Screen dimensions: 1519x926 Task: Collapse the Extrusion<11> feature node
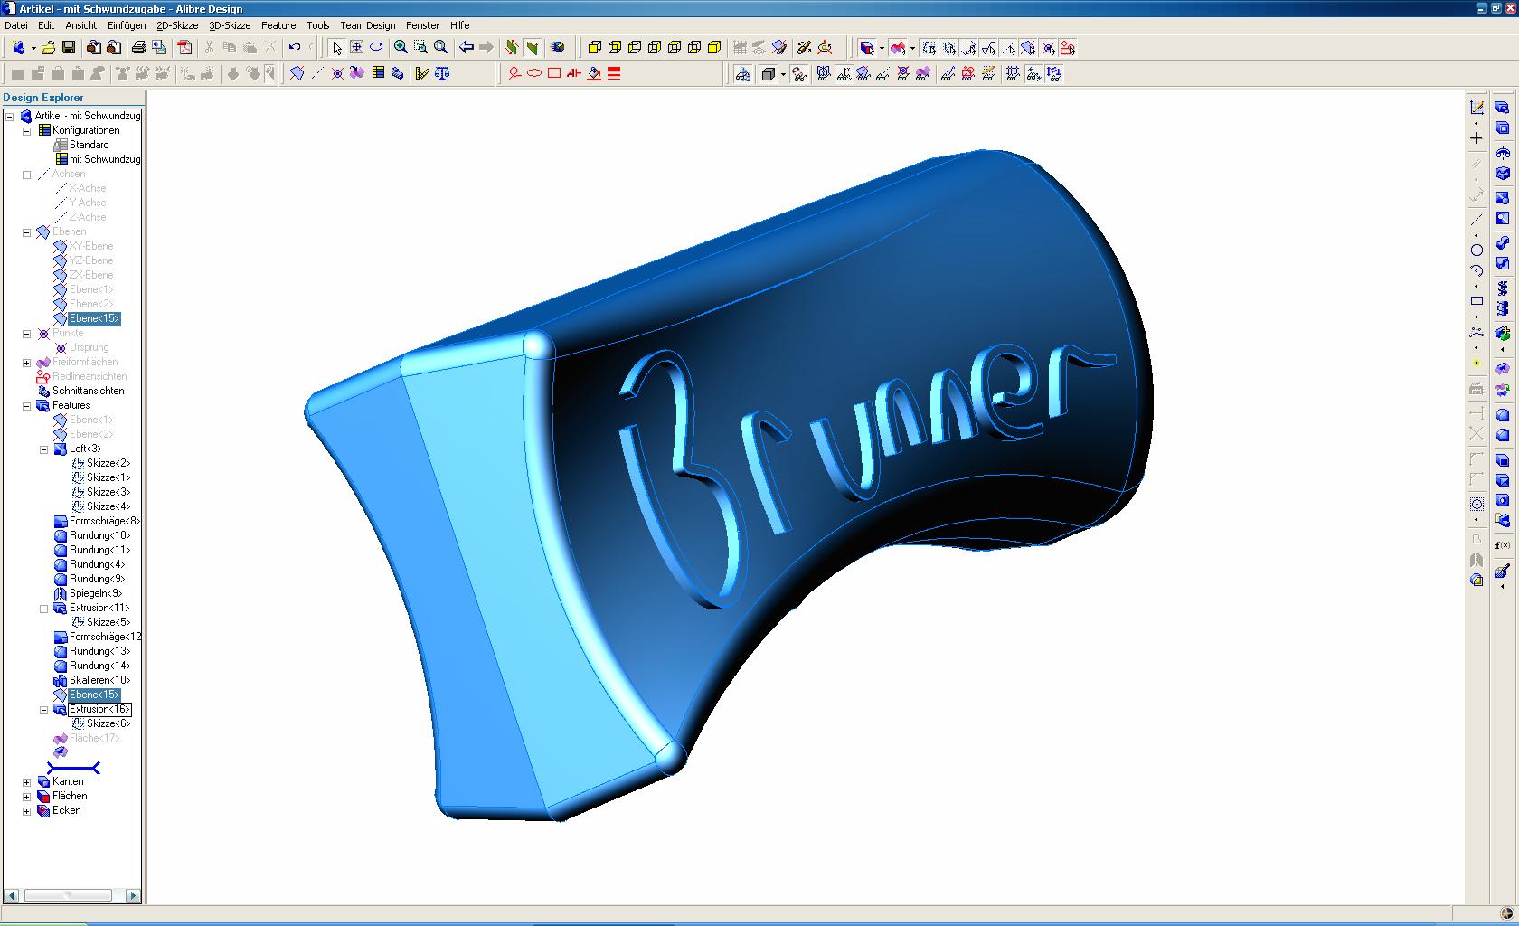point(43,608)
